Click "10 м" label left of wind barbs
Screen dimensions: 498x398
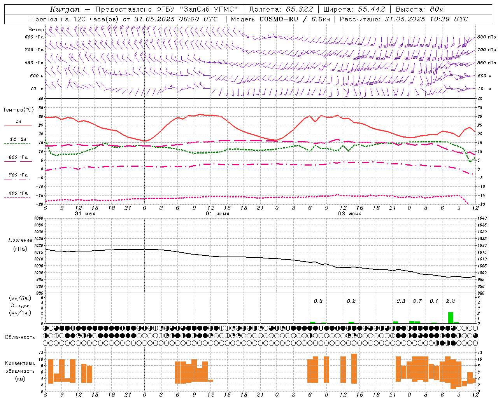pos(37,89)
